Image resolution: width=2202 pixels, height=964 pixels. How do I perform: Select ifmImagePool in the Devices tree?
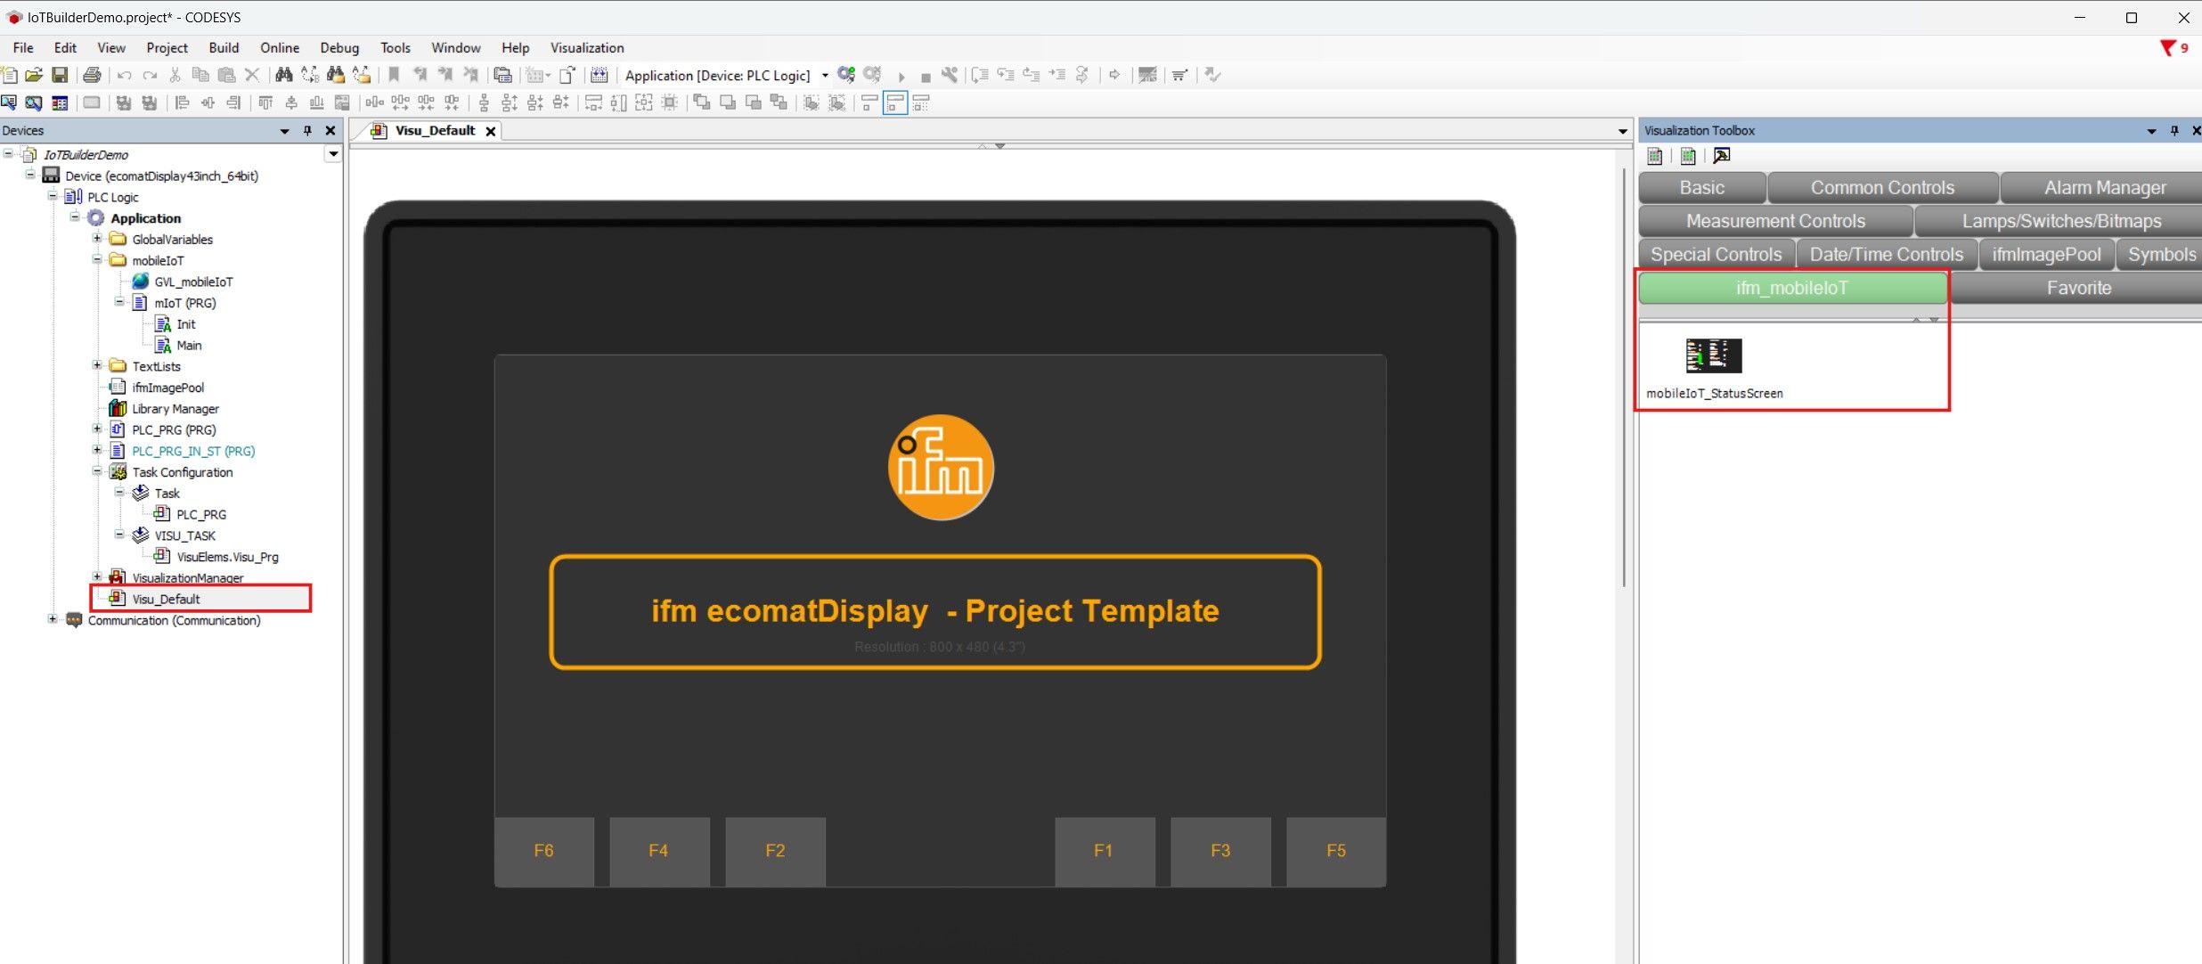tap(168, 388)
